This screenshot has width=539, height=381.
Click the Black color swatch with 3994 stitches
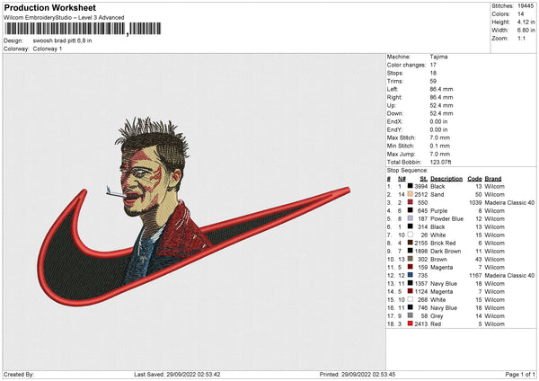tap(411, 186)
